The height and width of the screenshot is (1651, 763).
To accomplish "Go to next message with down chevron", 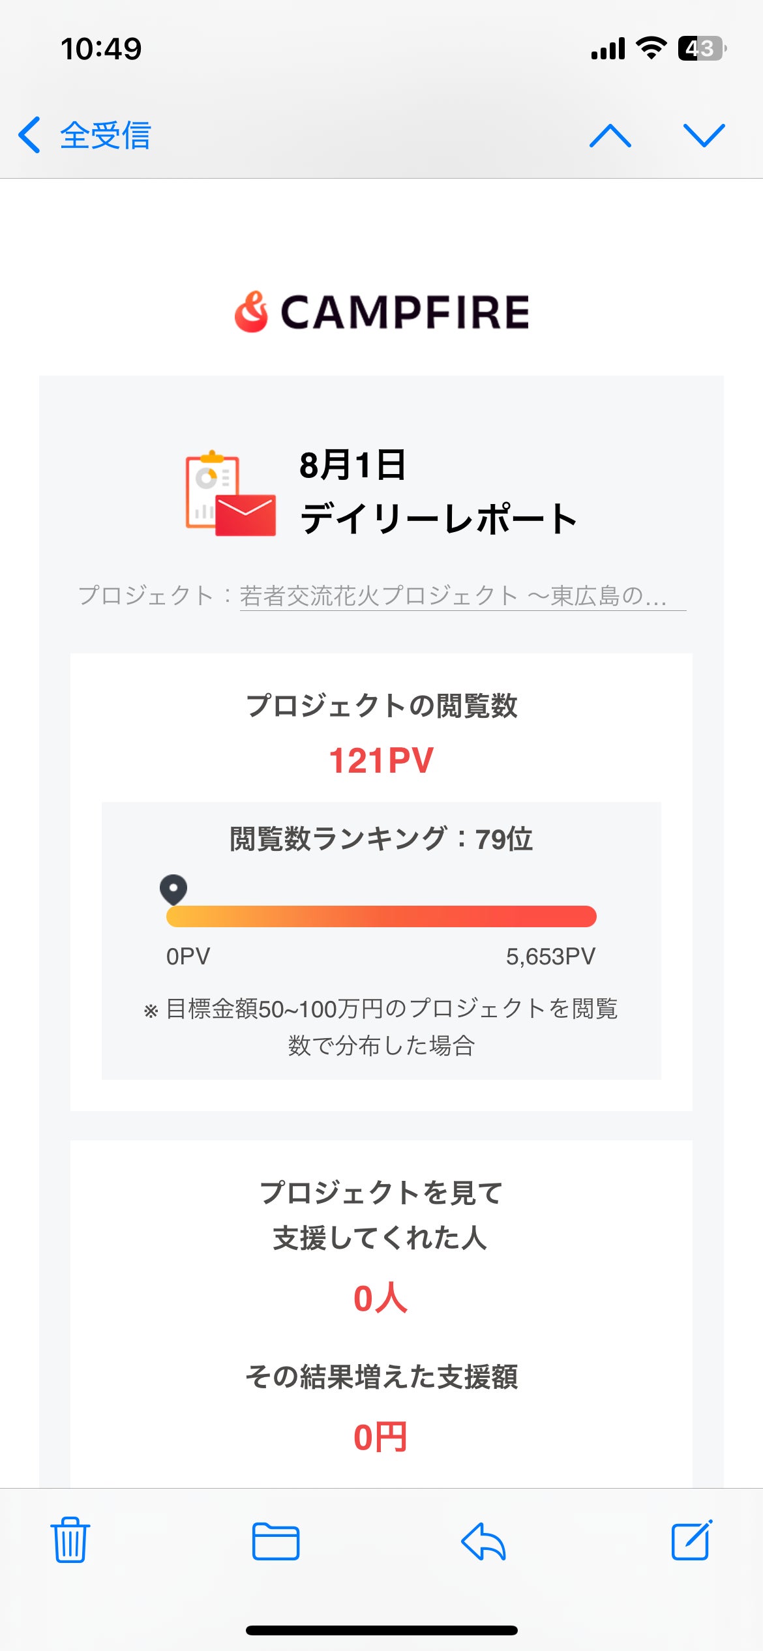I will (704, 136).
